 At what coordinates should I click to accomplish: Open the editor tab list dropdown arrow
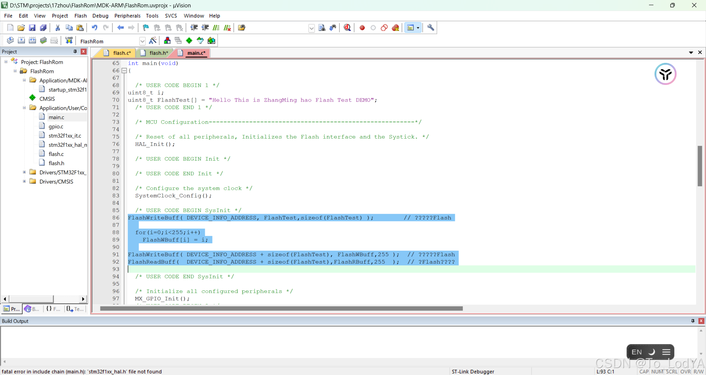(691, 53)
